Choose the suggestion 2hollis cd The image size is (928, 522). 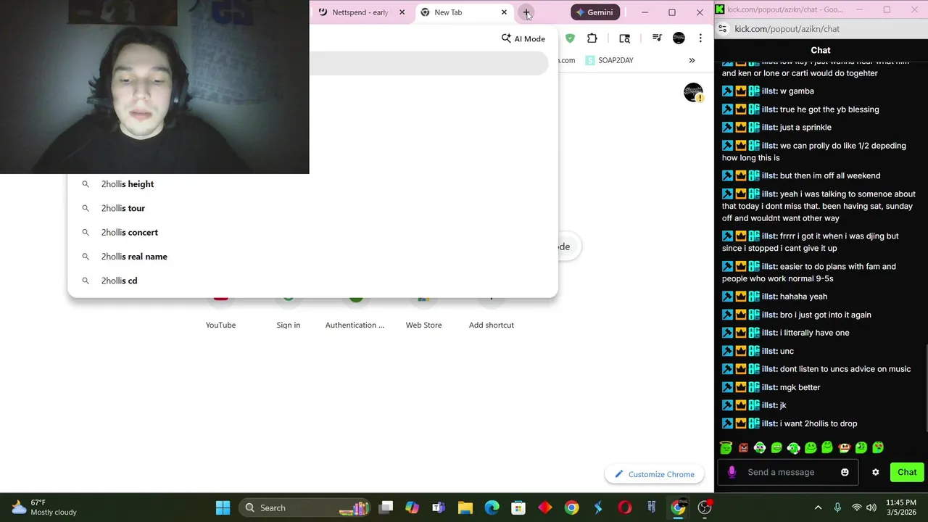coord(312,281)
